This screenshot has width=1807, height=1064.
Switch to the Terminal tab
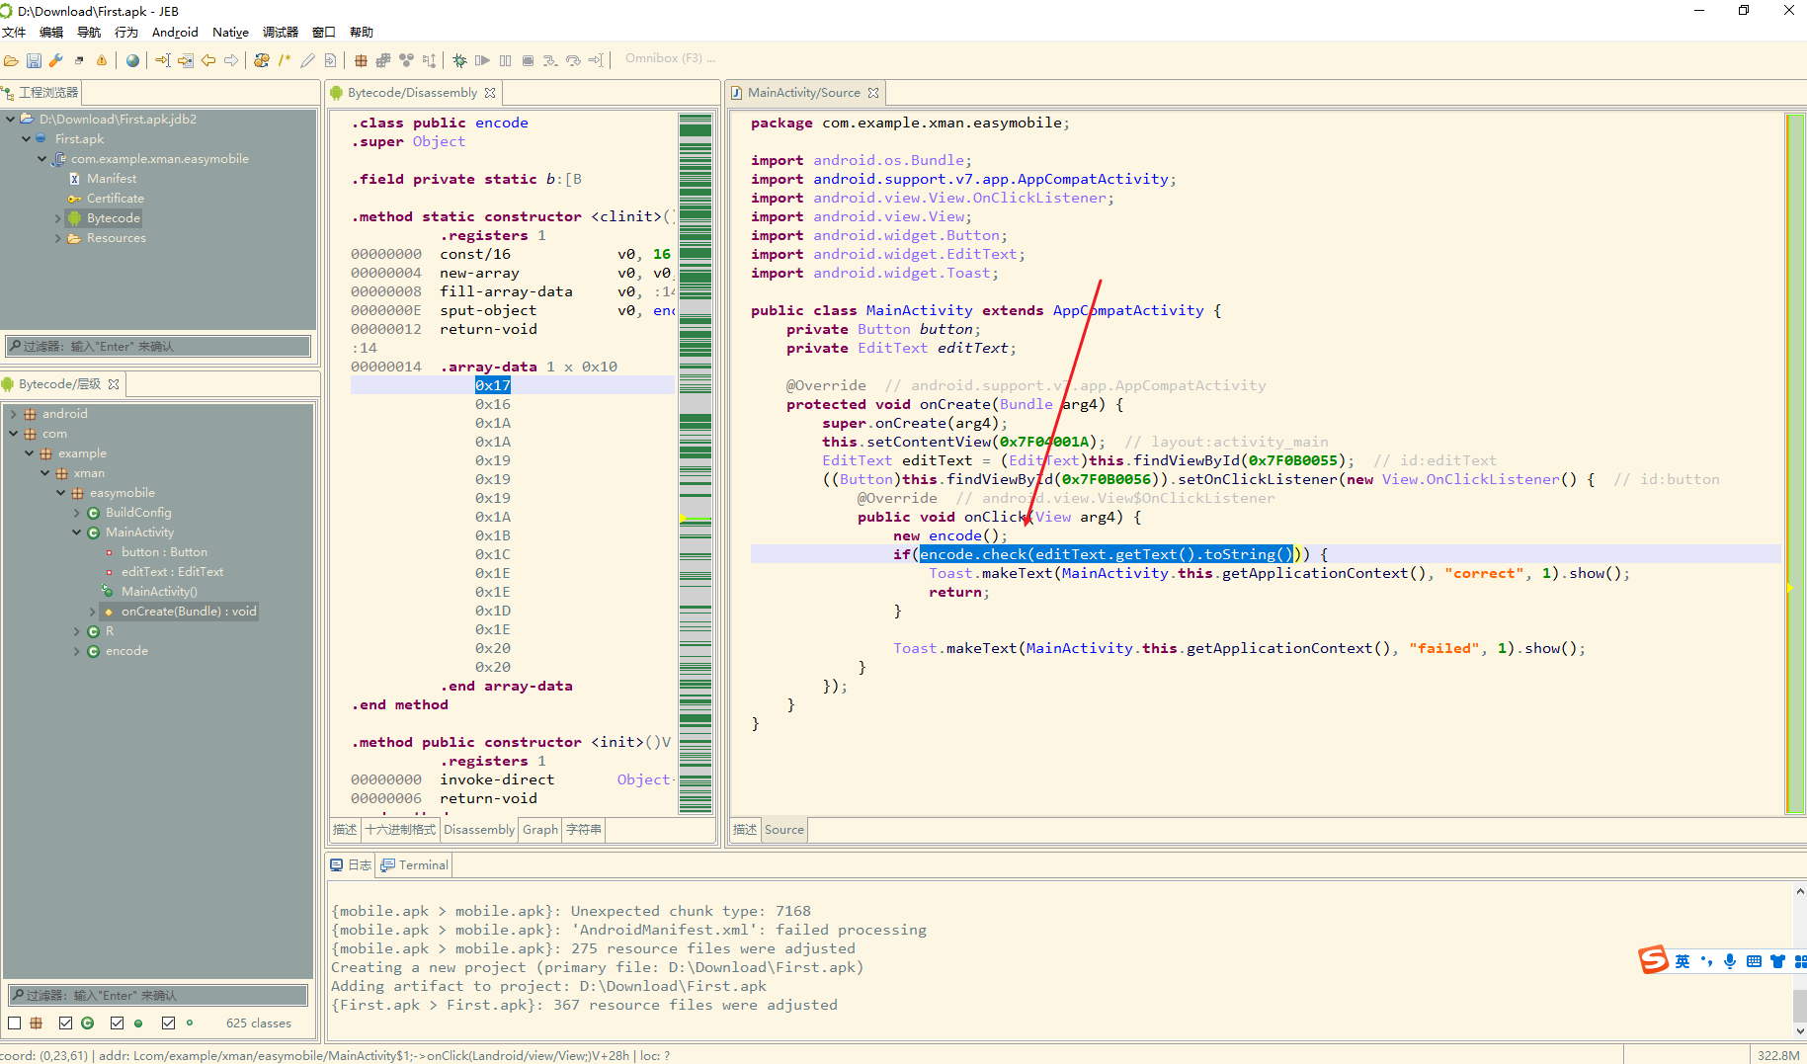(414, 864)
